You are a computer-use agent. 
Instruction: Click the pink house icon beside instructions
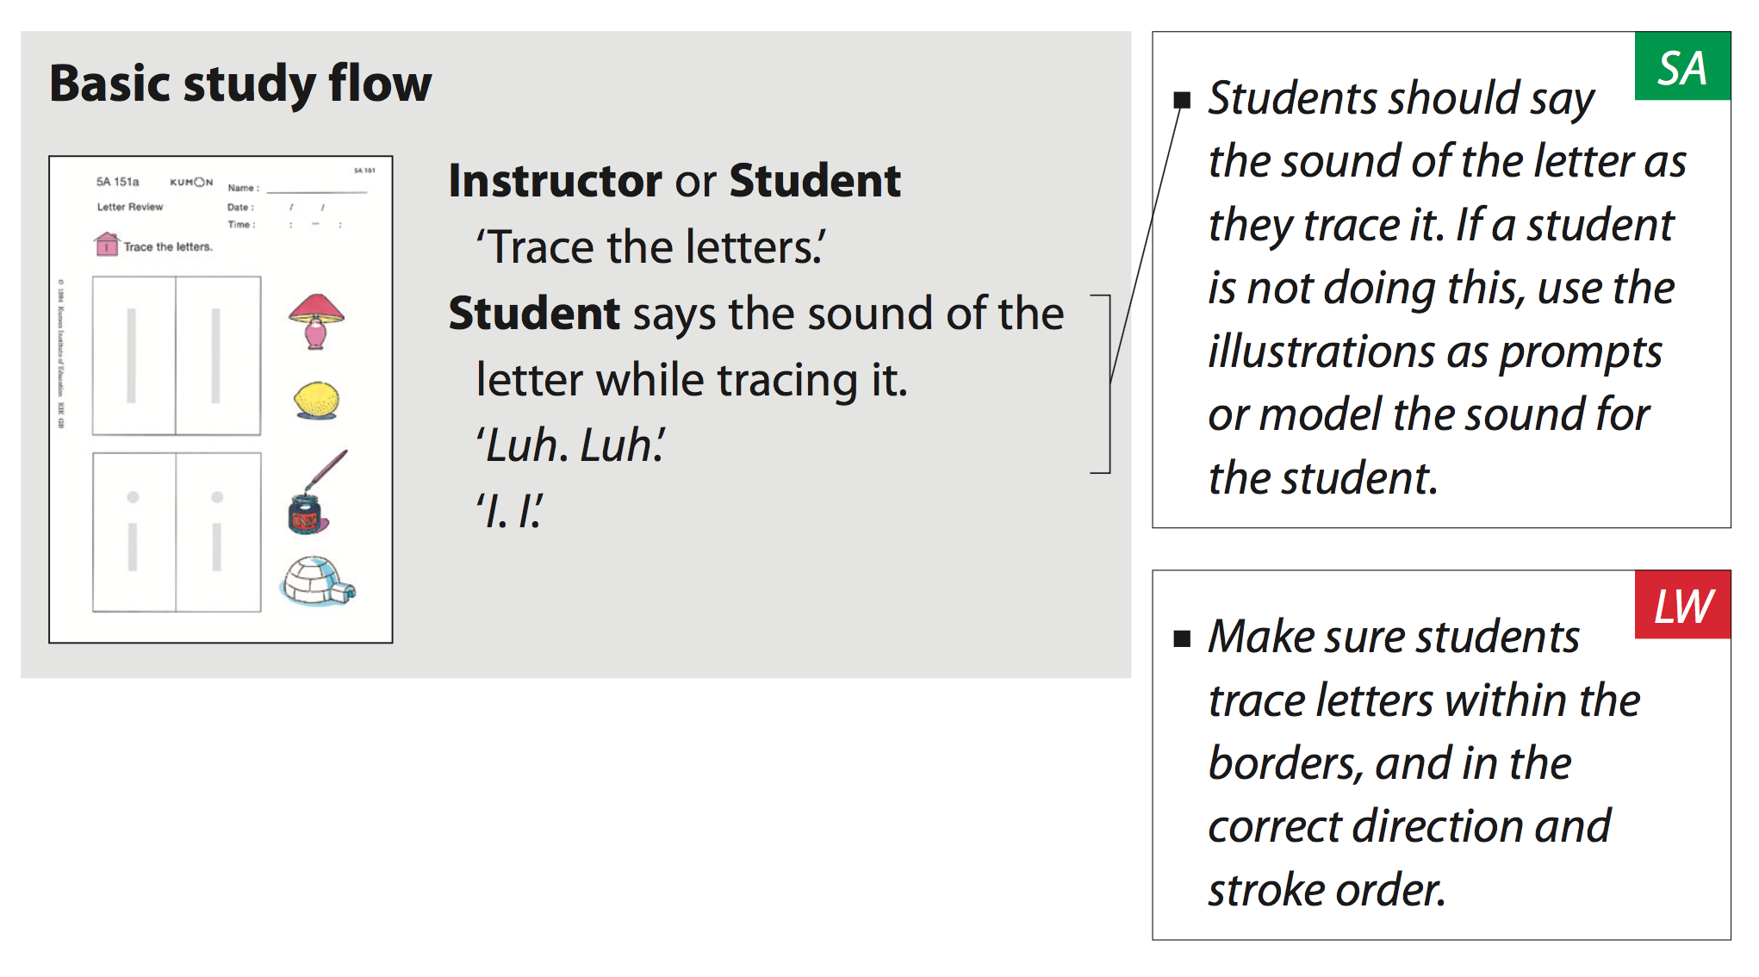107,244
